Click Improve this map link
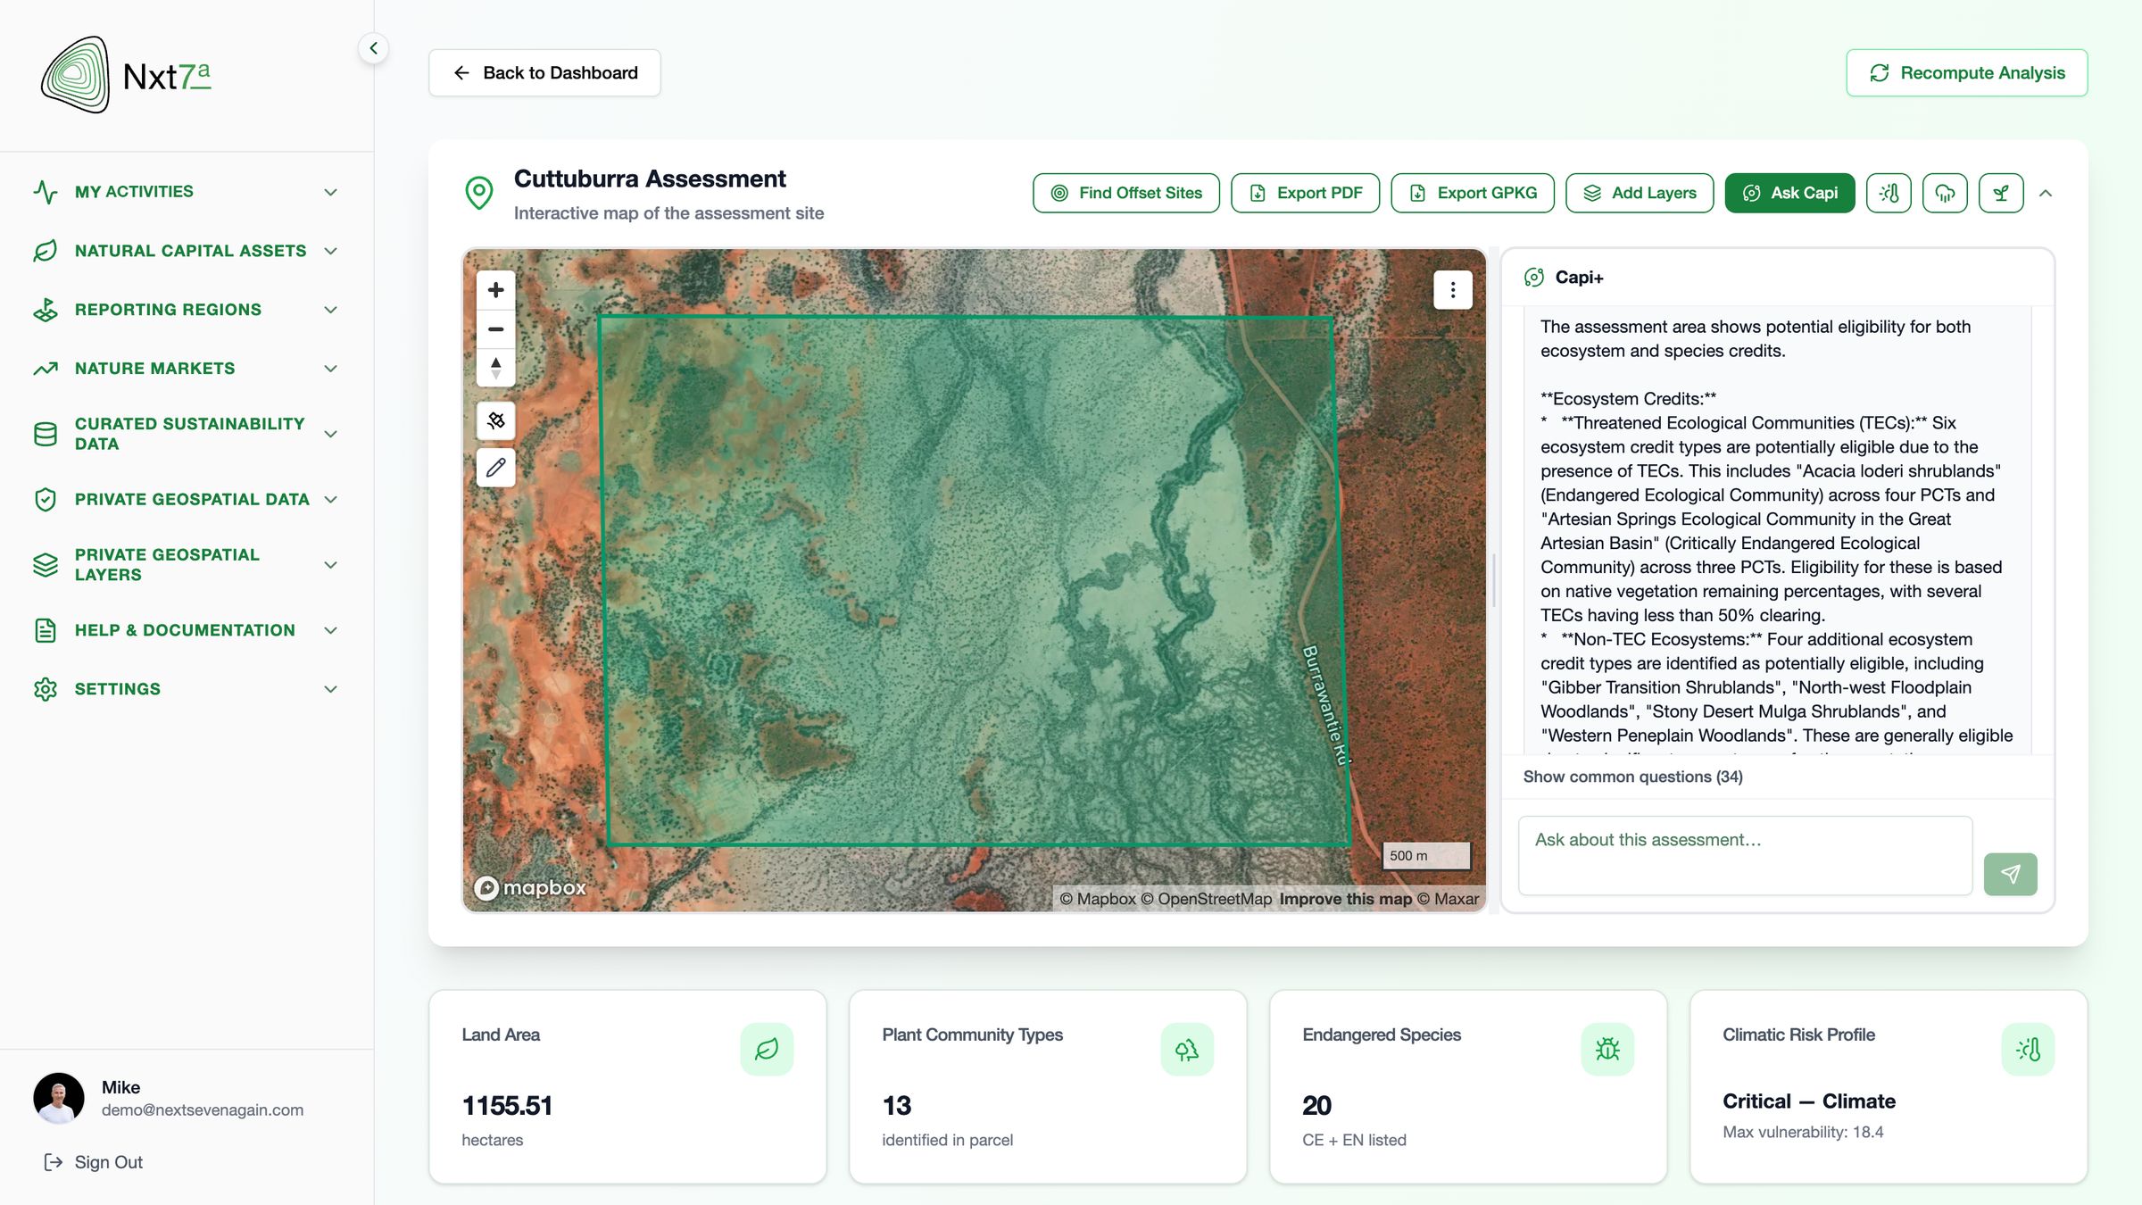2142x1205 pixels. pyautogui.click(x=1345, y=899)
